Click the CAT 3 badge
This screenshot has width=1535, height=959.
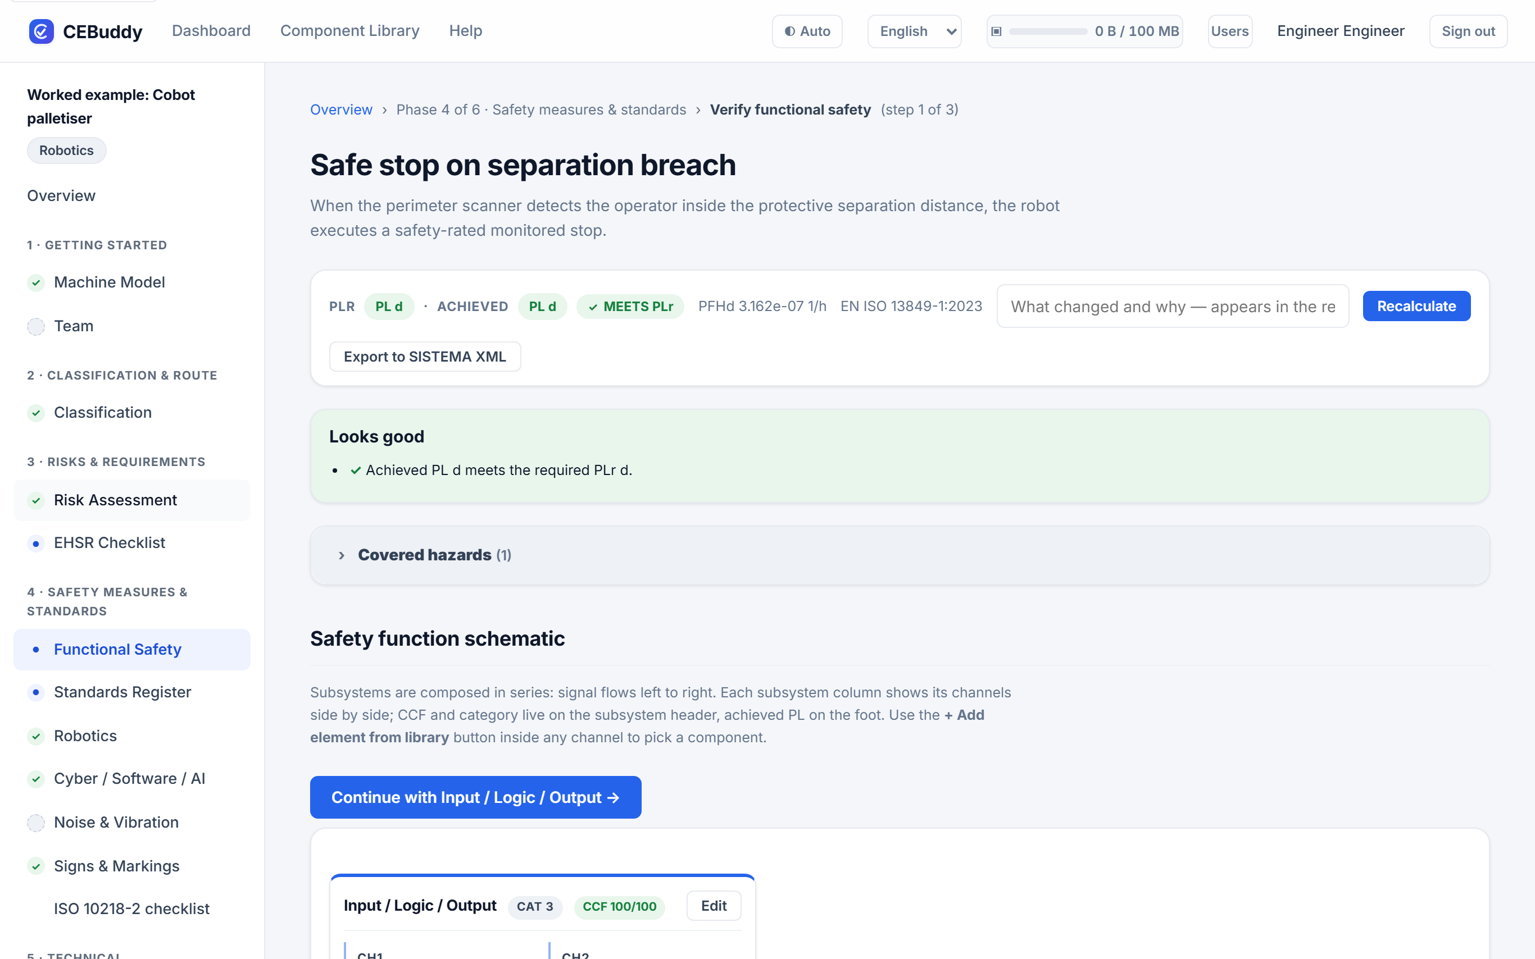click(535, 906)
